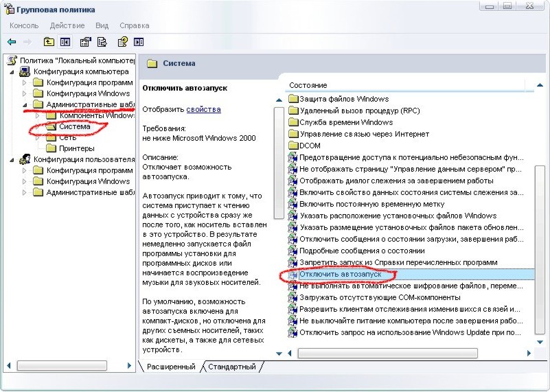Toggle the Show/Hide console tree icon
Screen dimensions: 550x392
click(x=65, y=42)
